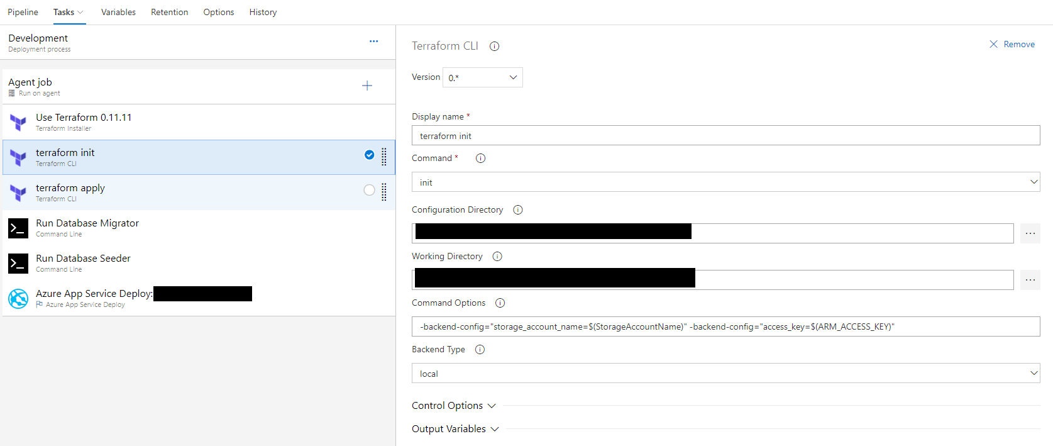Screen dimensions: 1053x446
Task: Click the command line icon for Run Database Migrator
Action: tap(18, 228)
